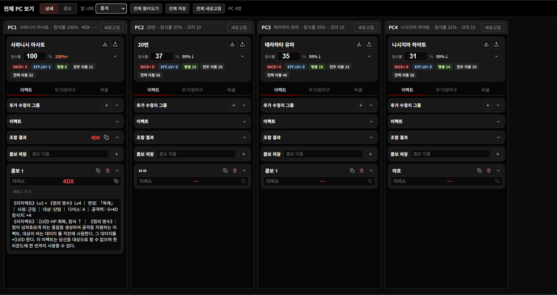Delete the 콤보 1 combo in PC1
This screenshot has height=295, width=557.
[108, 171]
